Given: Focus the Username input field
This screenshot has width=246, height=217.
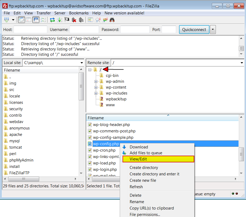Looking at the screenshot, I should tap(84, 30).
